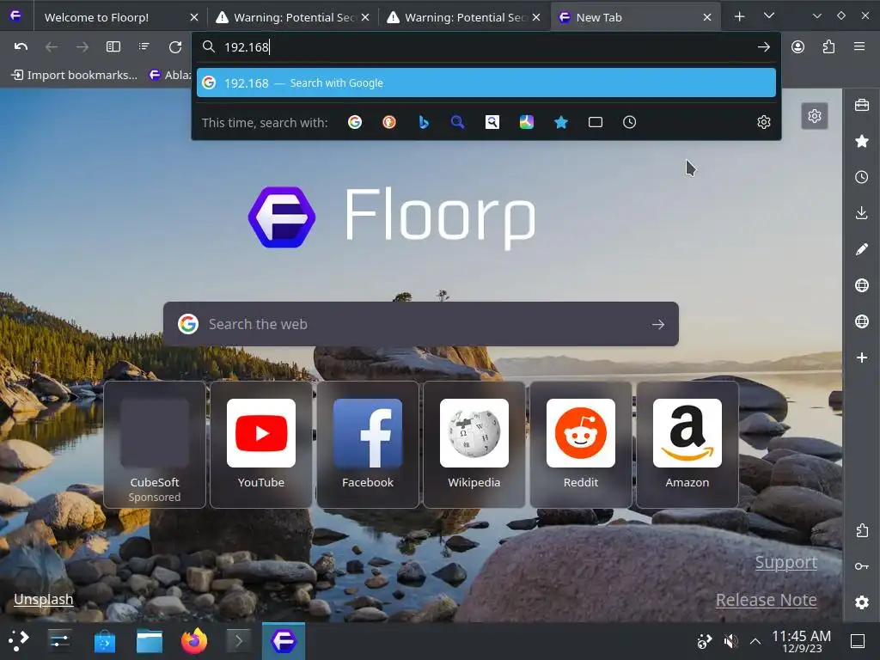
Task: Open the Facebook shortcut tile
Action: (368, 444)
